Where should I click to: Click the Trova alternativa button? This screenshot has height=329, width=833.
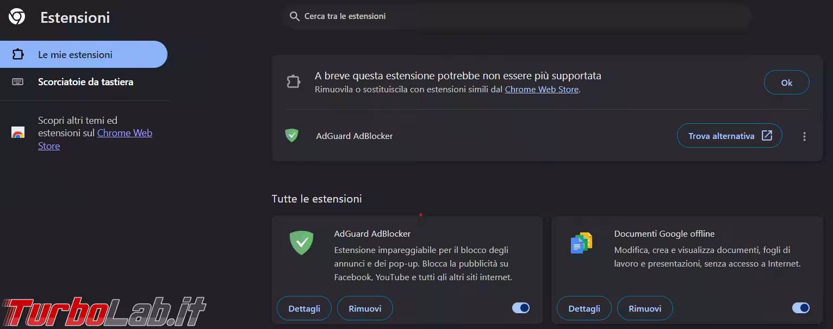tap(729, 136)
